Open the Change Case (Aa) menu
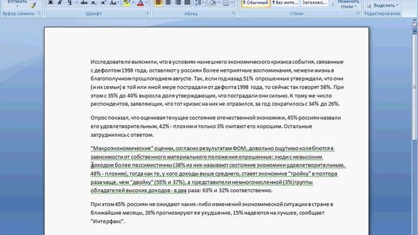Screen dimensions: 418x235 (x=114, y=3)
